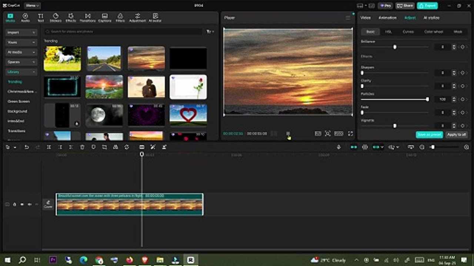Image resolution: width=474 pixels, height=266 pixels.
Task: Select the sunset clip on timeline
Action: pyautogui.click(x=130, y=204)
